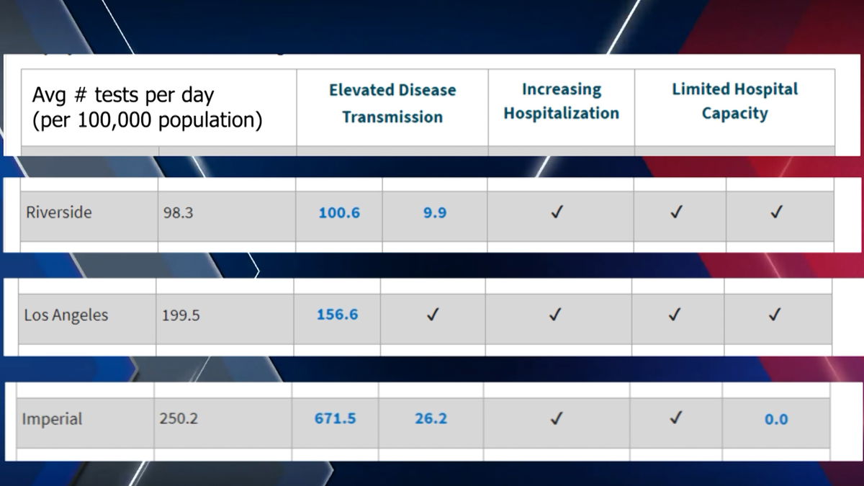Click Los Angeles' Elevated Disease Transmission checkmark
The width and height of the screenshot is (864, 486).
tap(432, 315)
